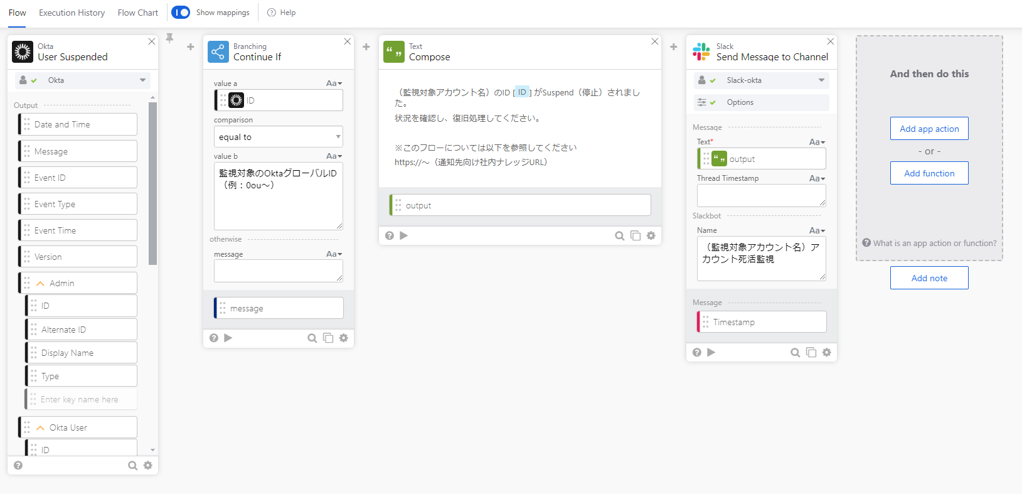Open the Flow tab
Image resolution: width=1022 pixels, height=494 pixels.
tap(18, 13)
